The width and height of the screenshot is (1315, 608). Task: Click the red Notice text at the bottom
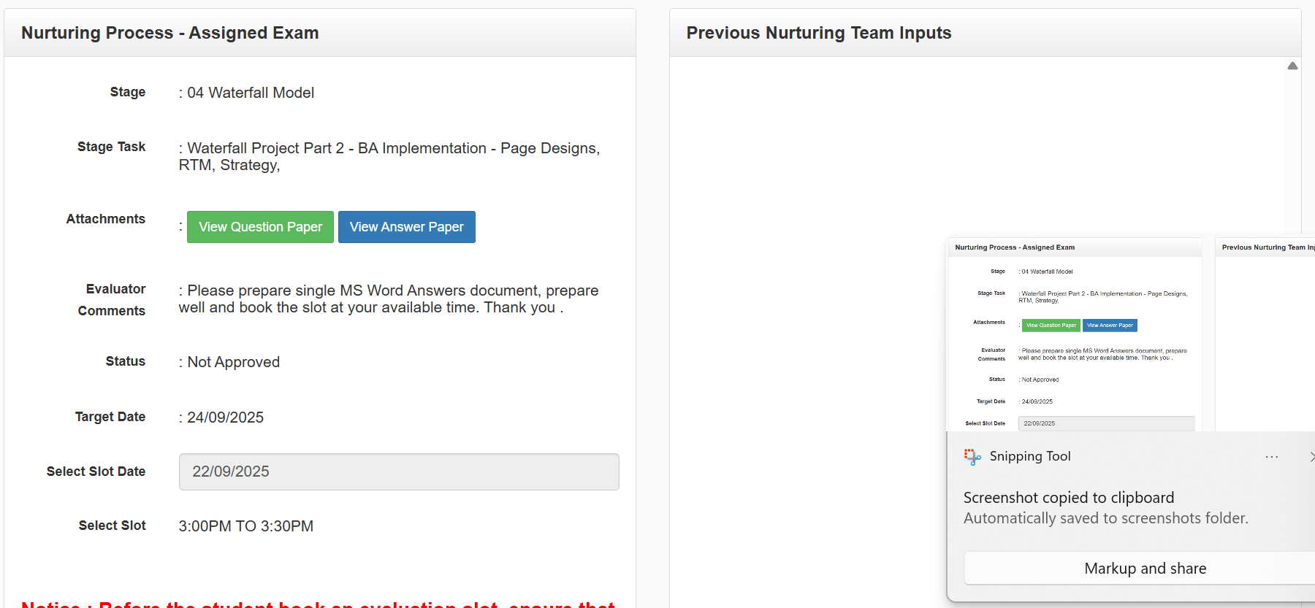pos(319,603)
